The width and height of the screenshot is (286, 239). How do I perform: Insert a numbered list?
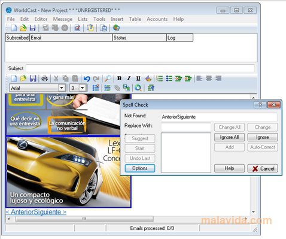pos(160,78)
